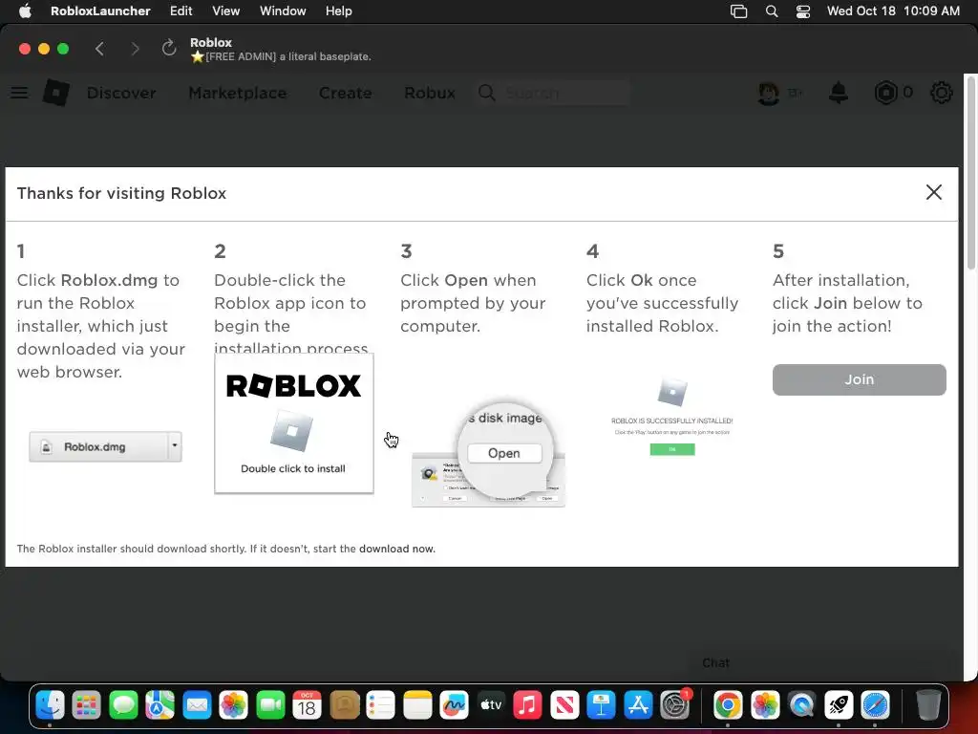
Task: Open the Chat panel at bottom
Action: point(716,663)
